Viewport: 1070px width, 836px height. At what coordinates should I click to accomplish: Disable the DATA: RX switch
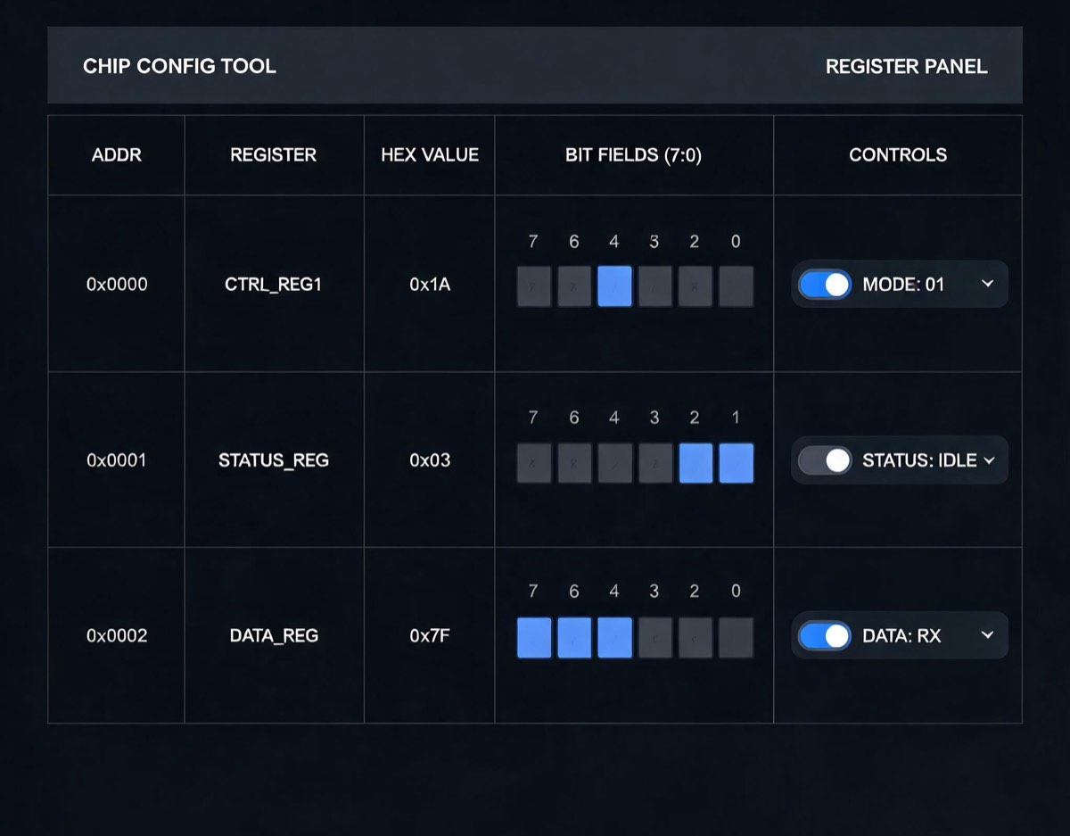(825, 635)
